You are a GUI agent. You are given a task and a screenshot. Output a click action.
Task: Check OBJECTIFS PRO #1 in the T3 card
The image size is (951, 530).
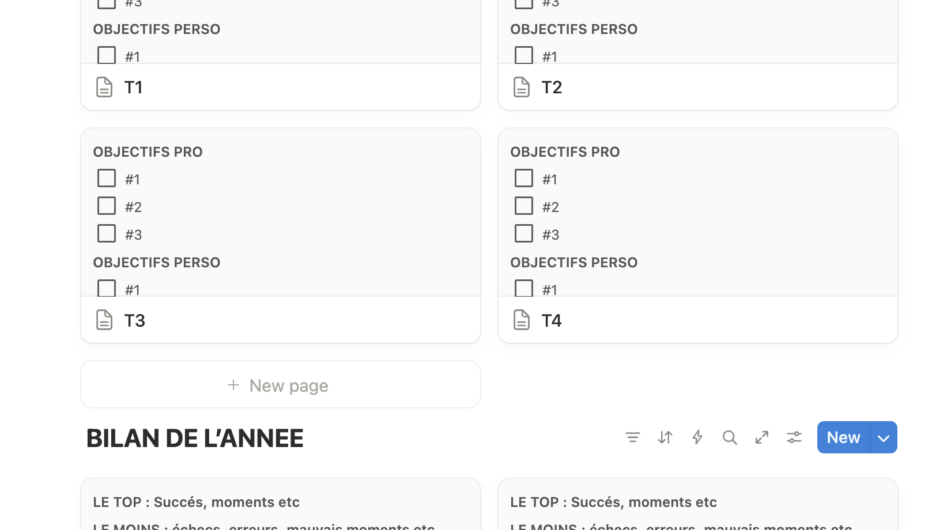pyautogui.click(x=107, y=179)
